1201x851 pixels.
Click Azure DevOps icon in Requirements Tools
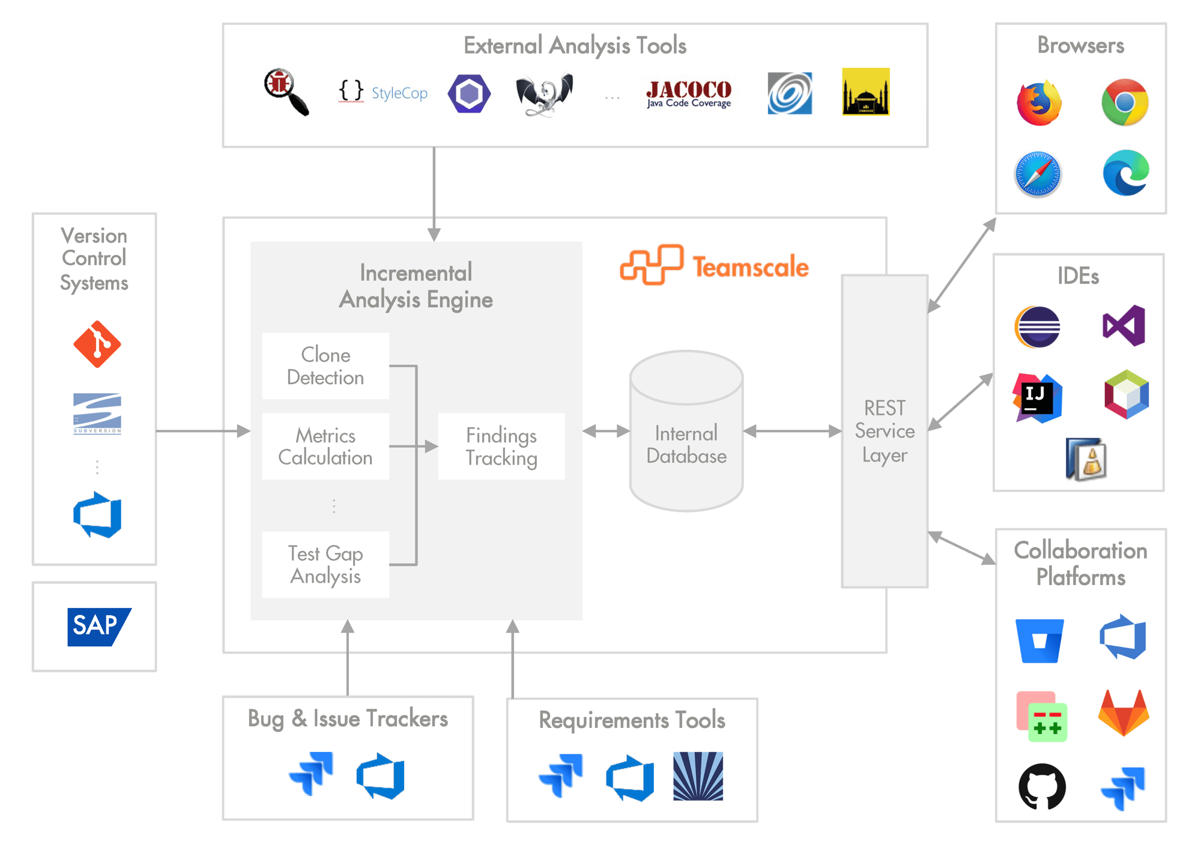point(630,778)
